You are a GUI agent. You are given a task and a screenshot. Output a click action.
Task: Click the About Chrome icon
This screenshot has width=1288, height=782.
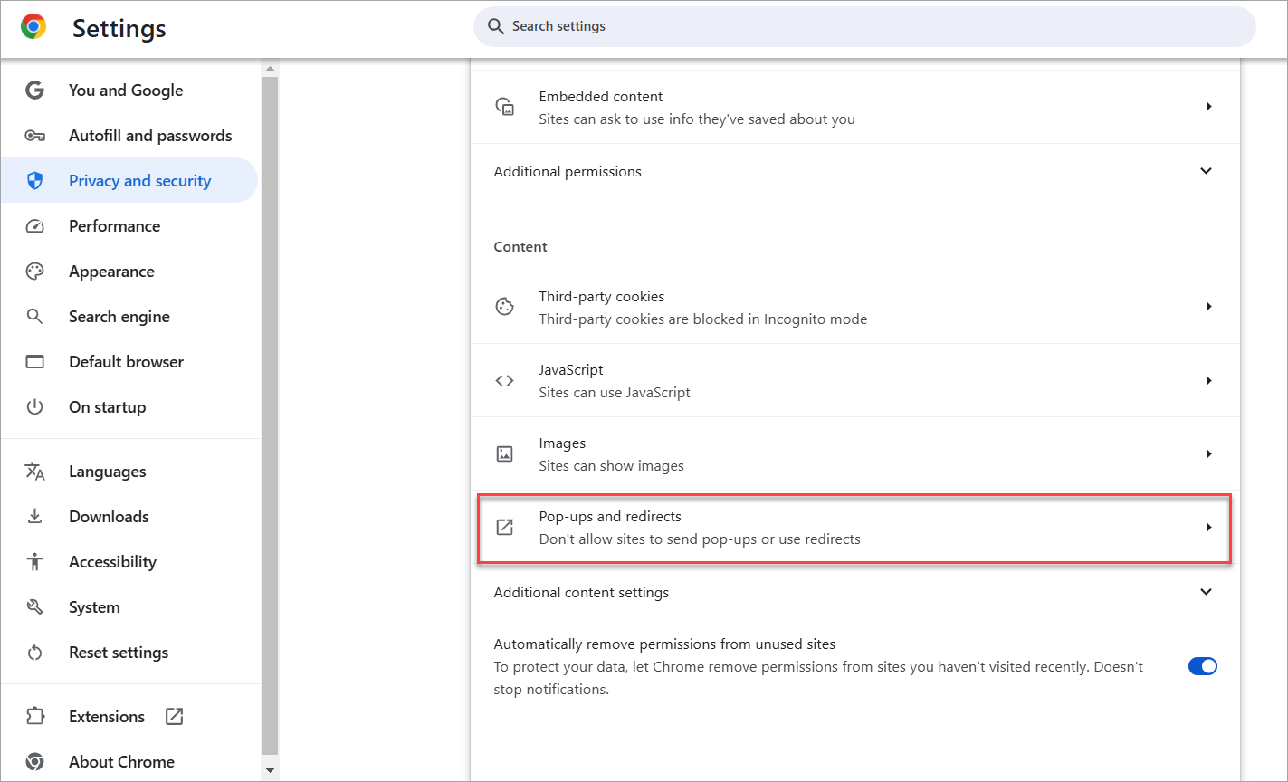(34, 762)
